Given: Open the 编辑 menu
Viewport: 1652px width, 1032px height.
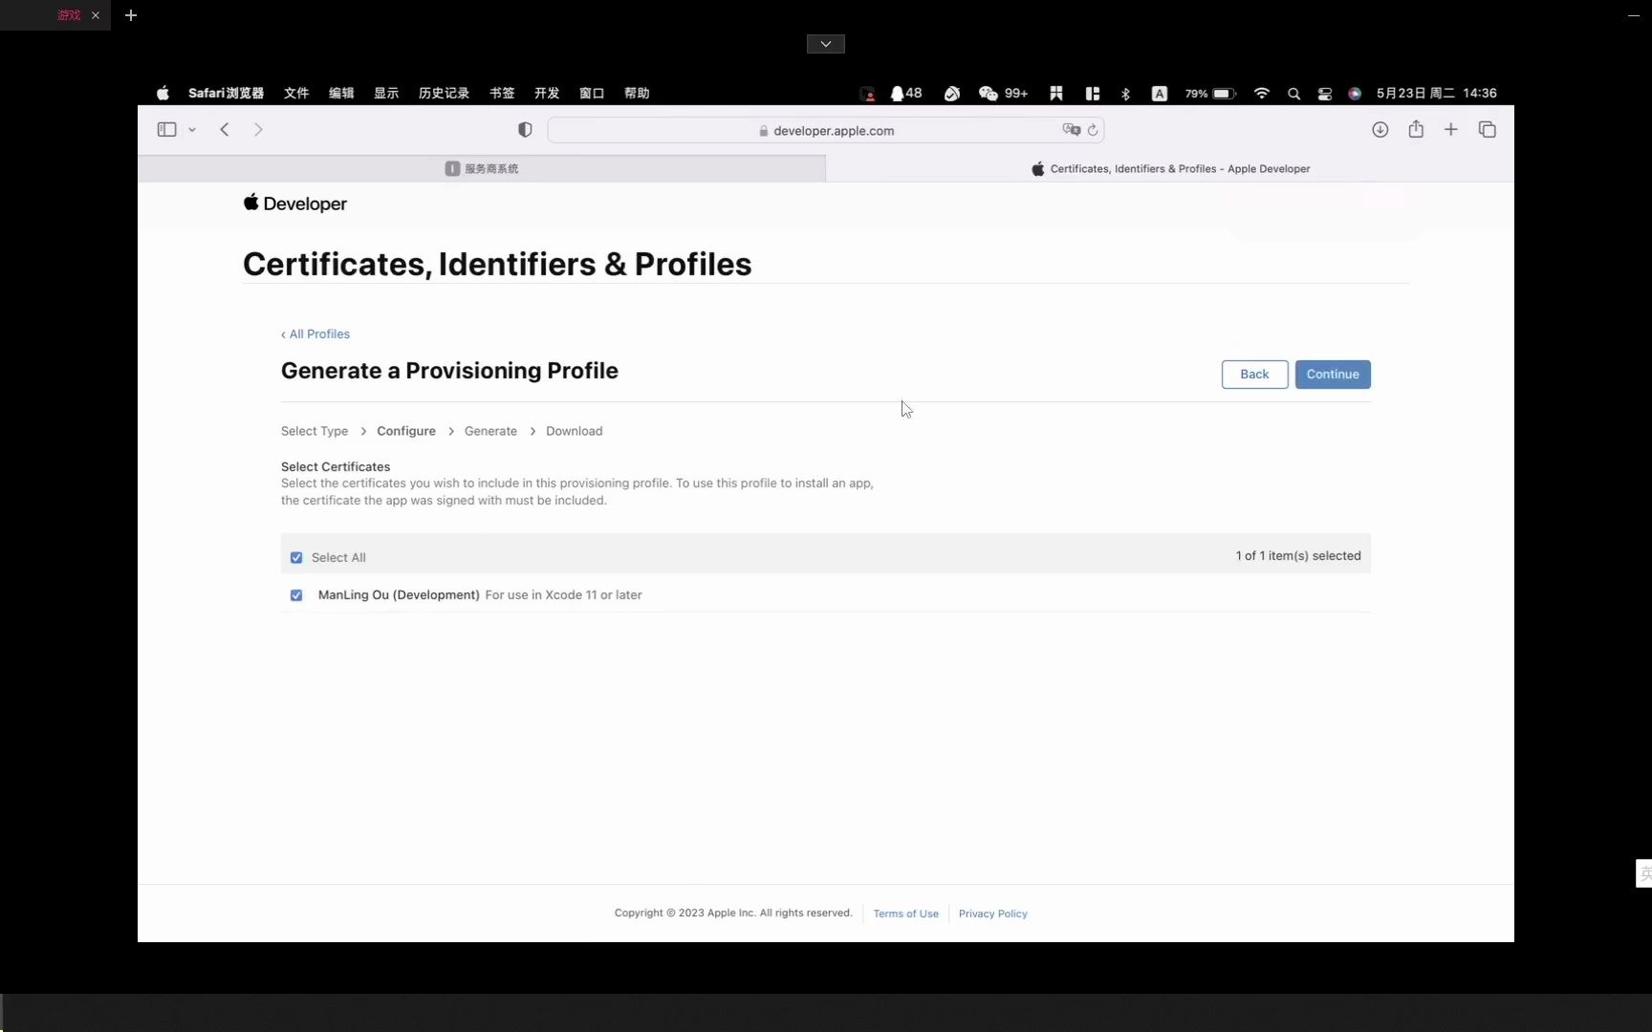Looking at the screenshot, I should click(341, 93).
